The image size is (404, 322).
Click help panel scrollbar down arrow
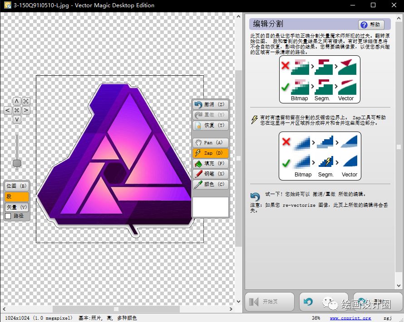399,286
